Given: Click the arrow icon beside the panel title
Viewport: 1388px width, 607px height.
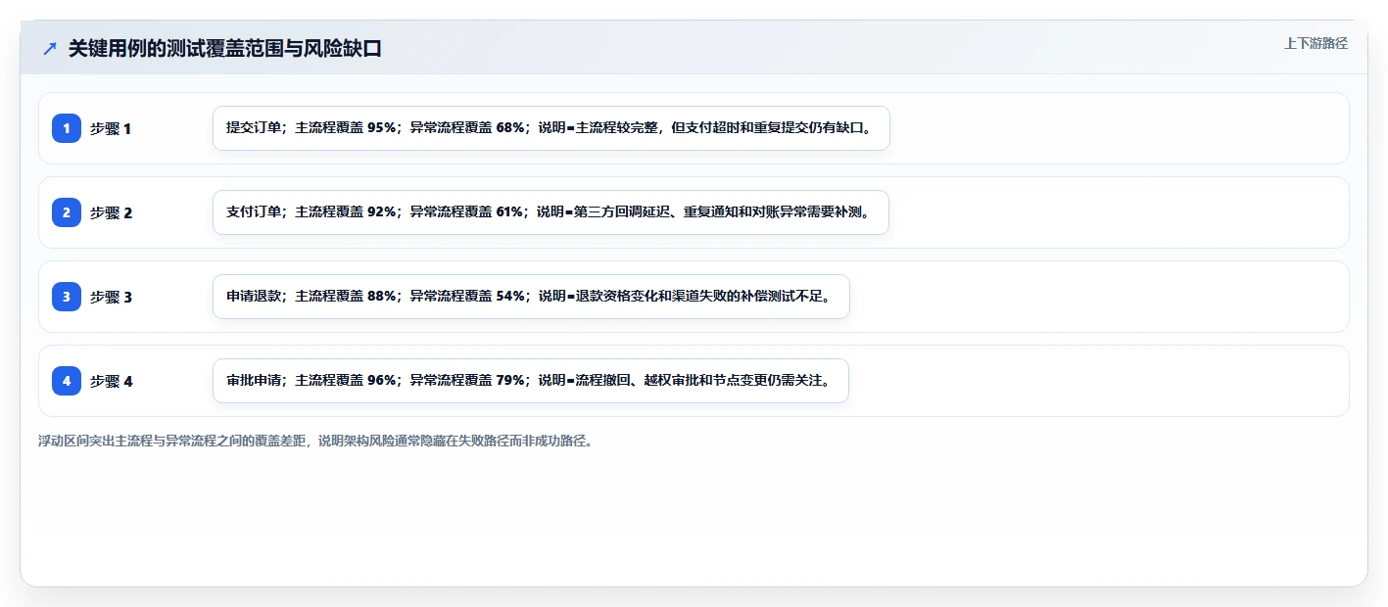Looking at the screenshot, I should [x=50, y=48].
